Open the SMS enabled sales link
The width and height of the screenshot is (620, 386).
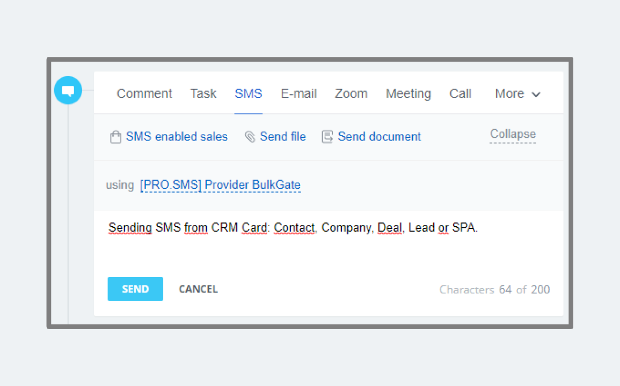click(x=177, y=137)
